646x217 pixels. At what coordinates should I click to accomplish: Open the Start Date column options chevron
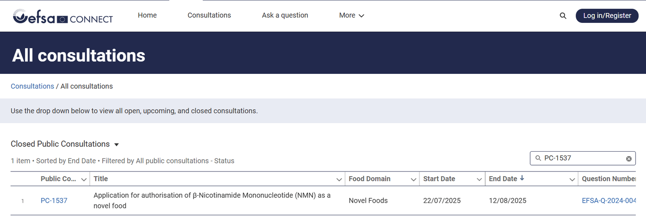479,179
